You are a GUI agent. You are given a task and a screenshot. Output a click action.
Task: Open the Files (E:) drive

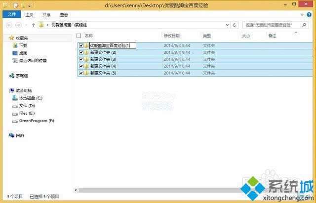[x=27, y=113]
